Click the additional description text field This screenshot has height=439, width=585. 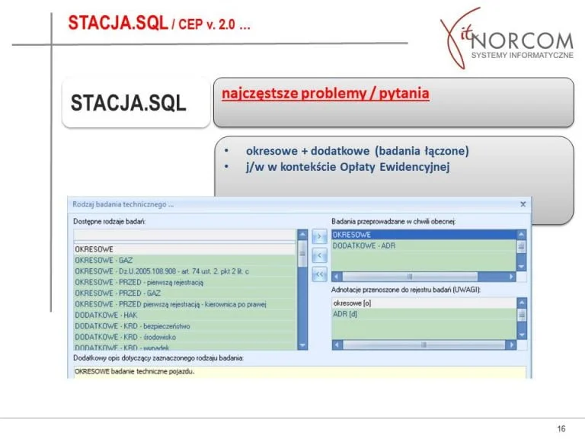tap(299, 372)
